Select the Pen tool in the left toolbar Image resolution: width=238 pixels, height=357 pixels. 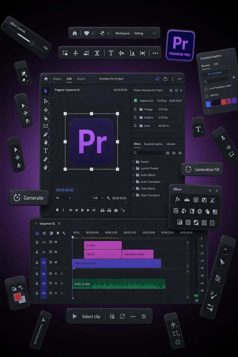pyautogui.click(x=46, y=134)
